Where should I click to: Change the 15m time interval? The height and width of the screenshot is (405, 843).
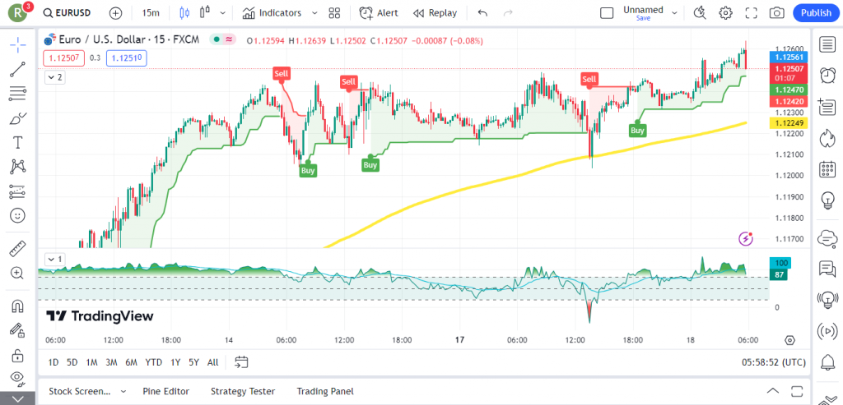click(x=151, y=13)
